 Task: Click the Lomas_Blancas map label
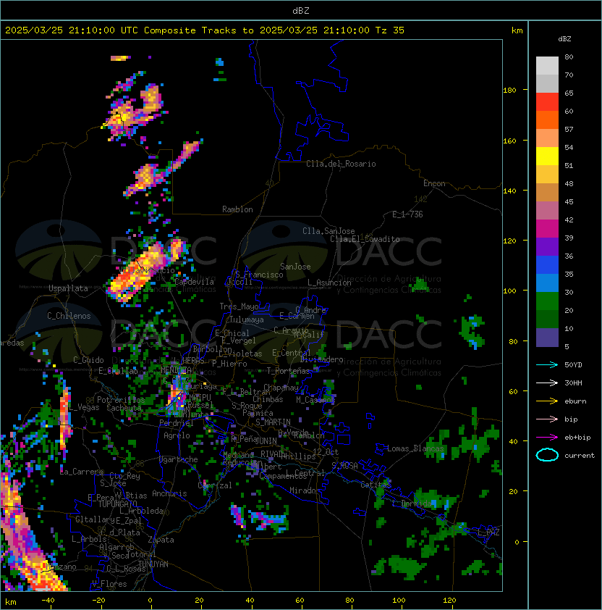click(415, 448)
